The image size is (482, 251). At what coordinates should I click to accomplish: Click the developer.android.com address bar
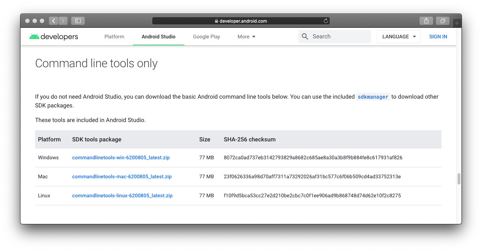(241, 21)
